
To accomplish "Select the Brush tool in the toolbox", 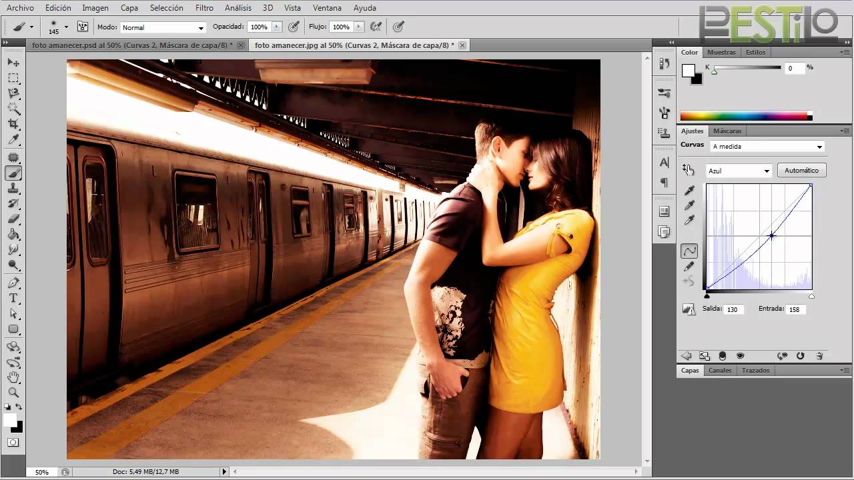I will pyautogui.click(x=13, y=173).
